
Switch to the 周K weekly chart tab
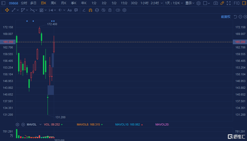click(54, 3)
